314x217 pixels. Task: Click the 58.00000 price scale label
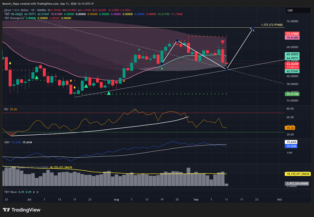coord(293,84)
